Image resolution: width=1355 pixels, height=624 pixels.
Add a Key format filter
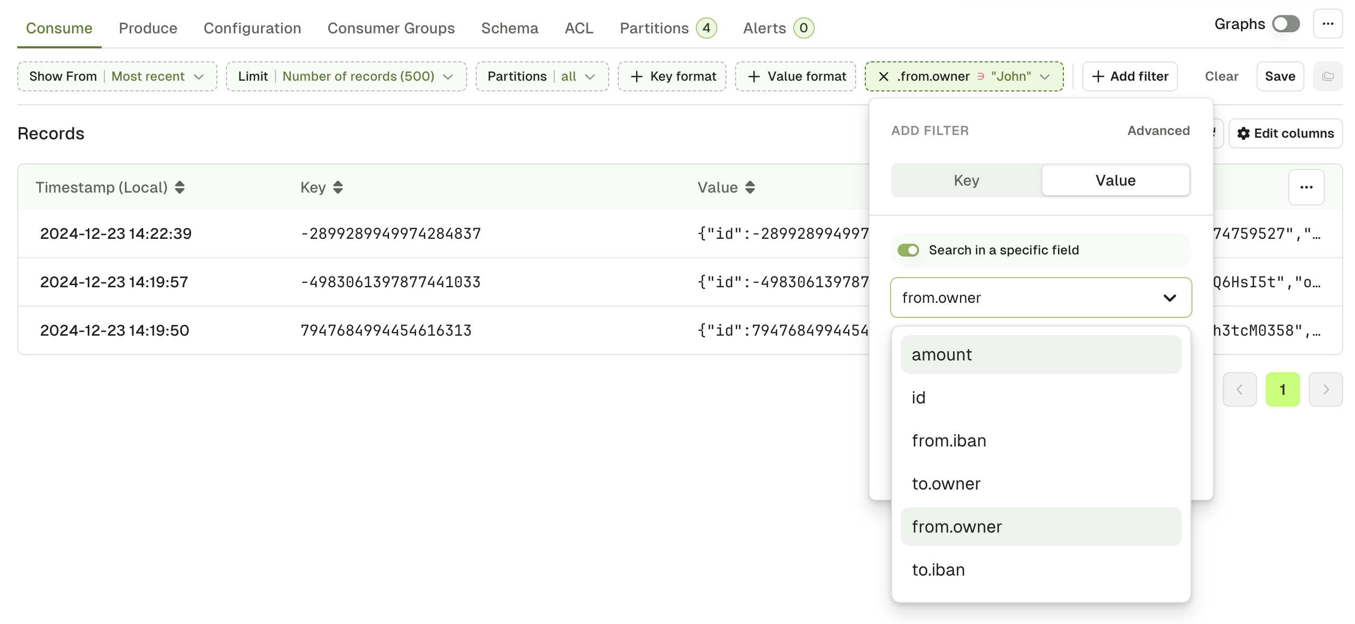672,76
